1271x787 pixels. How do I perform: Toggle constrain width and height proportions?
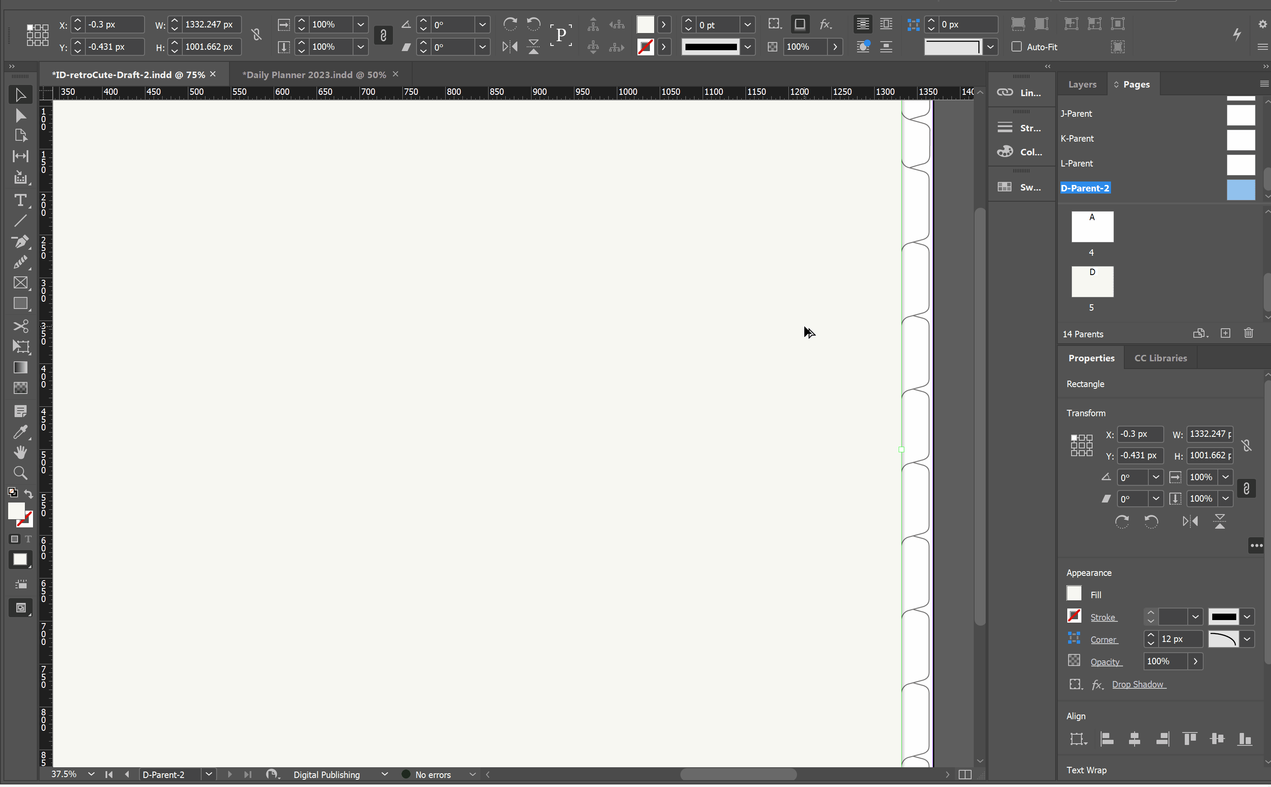257,35
